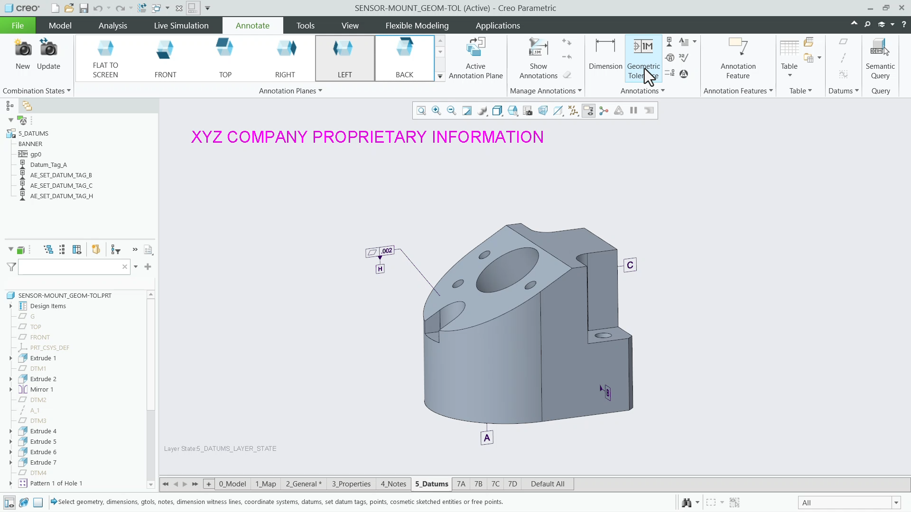The width and height of the screenshot is (911, 512).
Task: Toggle tree columns display icon
Action: (x=77, y=249)
